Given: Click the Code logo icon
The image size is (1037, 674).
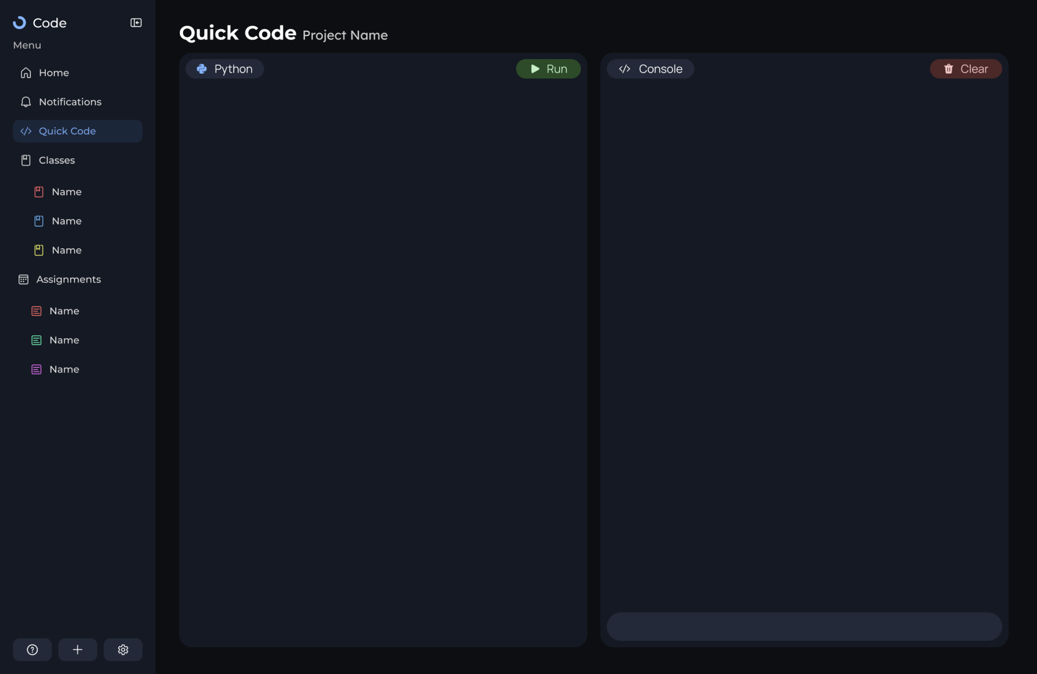Looking at the screenshot, I should pos(20,23).
